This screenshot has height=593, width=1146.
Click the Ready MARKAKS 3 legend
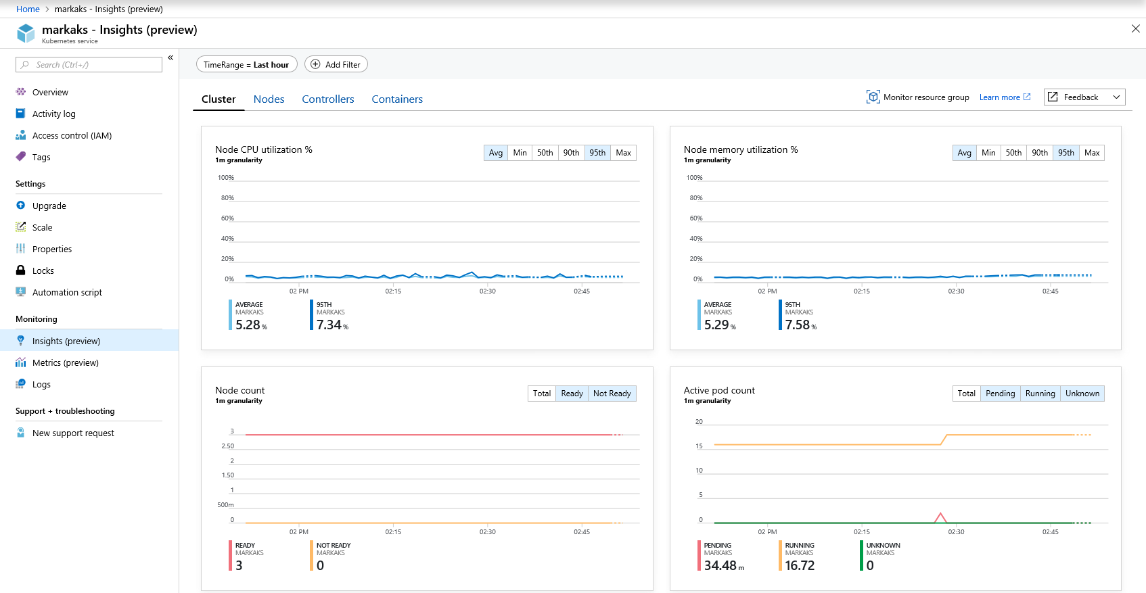coord(247,556)
